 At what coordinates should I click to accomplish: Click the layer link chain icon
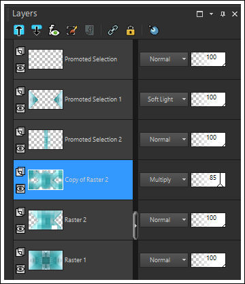113,31
